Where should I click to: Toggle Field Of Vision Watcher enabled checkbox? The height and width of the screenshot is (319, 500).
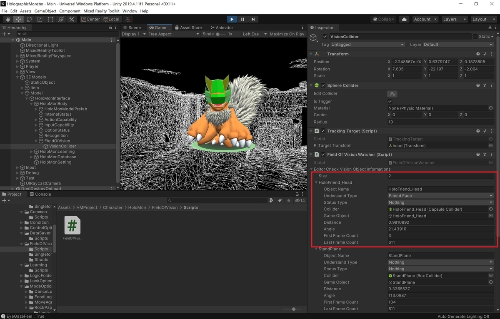click(323, 155)
